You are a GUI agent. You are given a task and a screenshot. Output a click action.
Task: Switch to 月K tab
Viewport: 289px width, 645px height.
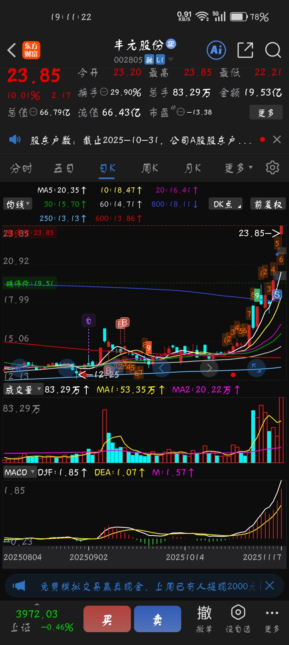point(193,168)
